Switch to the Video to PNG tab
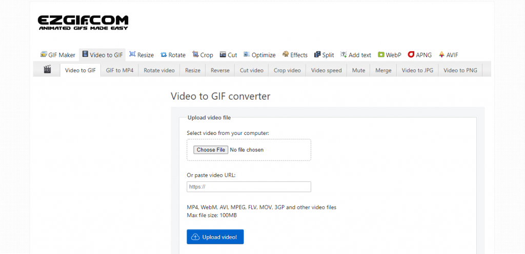Image resolution: width=525 pixels, height=254 pixels. coord(460,71)
